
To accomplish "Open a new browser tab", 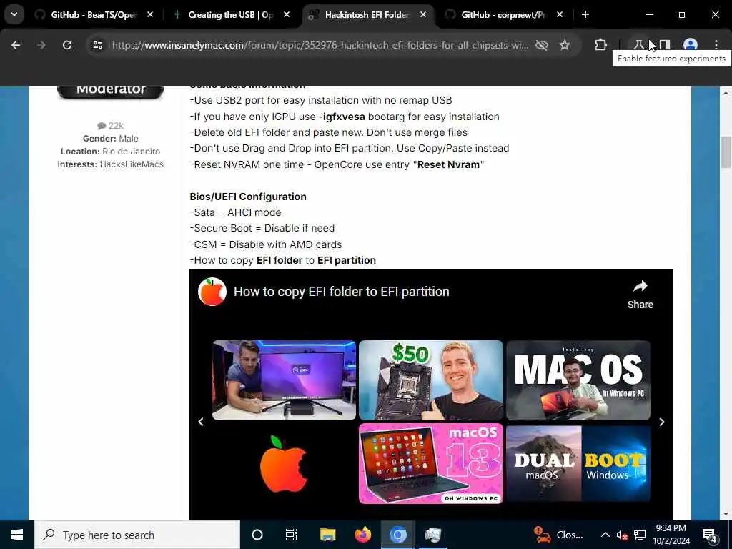I will point(585,15).
